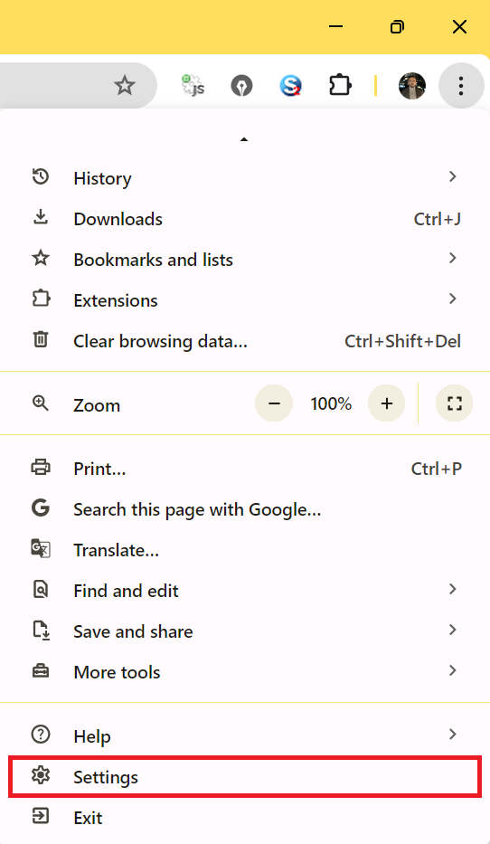This screenshot has width=490, height=844.
Task: Click the Ctrl+J shortcut text
Action: click(438, 219)
